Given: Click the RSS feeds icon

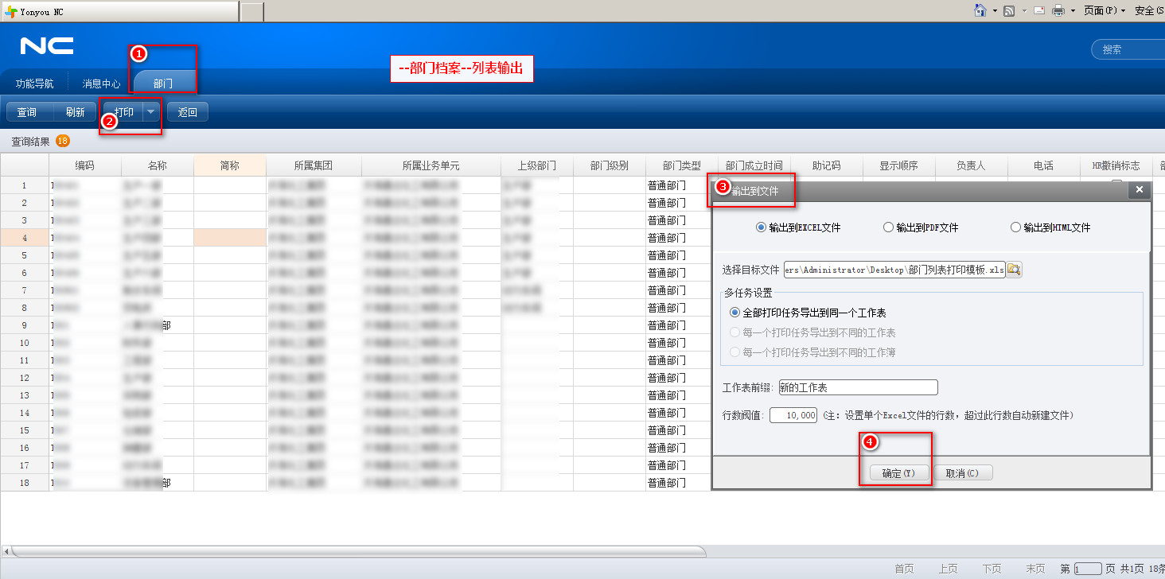Looking at the screenshot, I should click(x=1009, y=10).
